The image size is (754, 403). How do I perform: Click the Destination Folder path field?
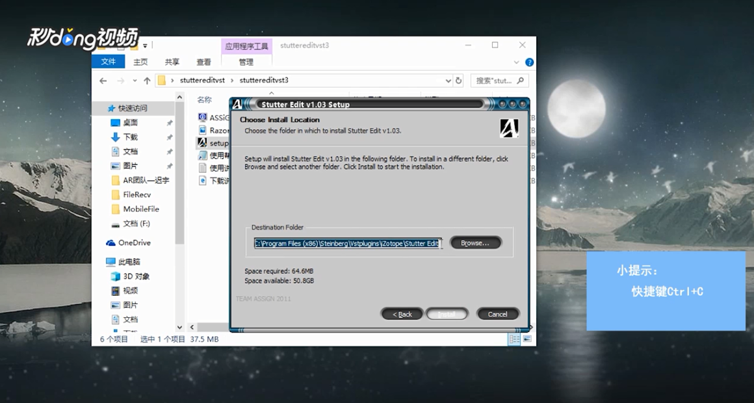tap(348, 243)
